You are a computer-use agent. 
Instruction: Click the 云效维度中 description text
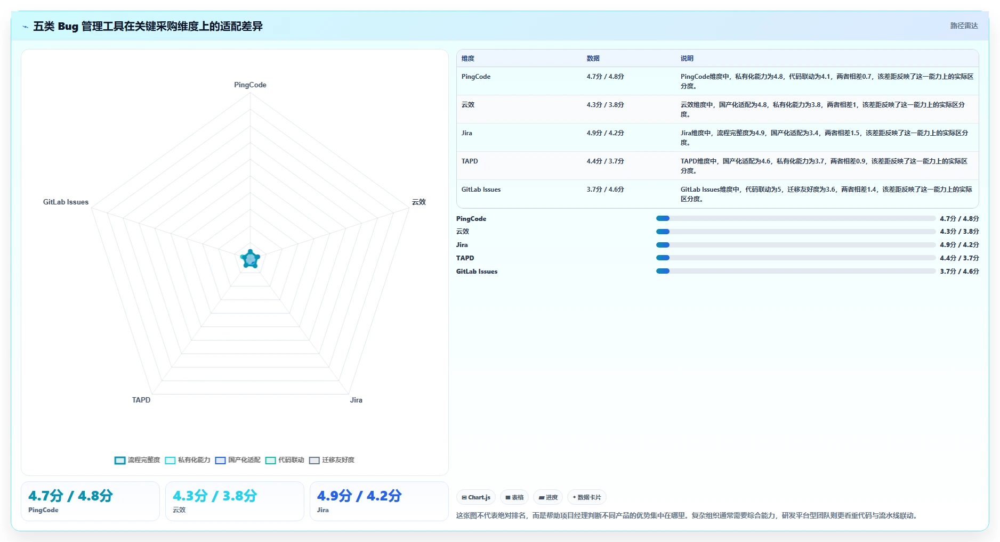click(x=822, y=110)
